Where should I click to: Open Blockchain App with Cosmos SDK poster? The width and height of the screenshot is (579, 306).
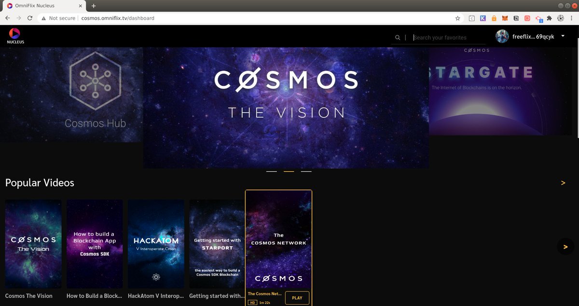click(x=95, y=244)
